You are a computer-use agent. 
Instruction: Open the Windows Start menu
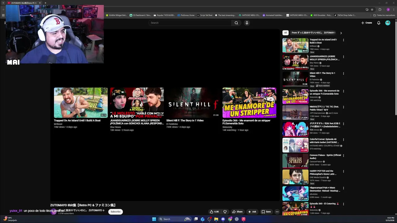(154, 219)
